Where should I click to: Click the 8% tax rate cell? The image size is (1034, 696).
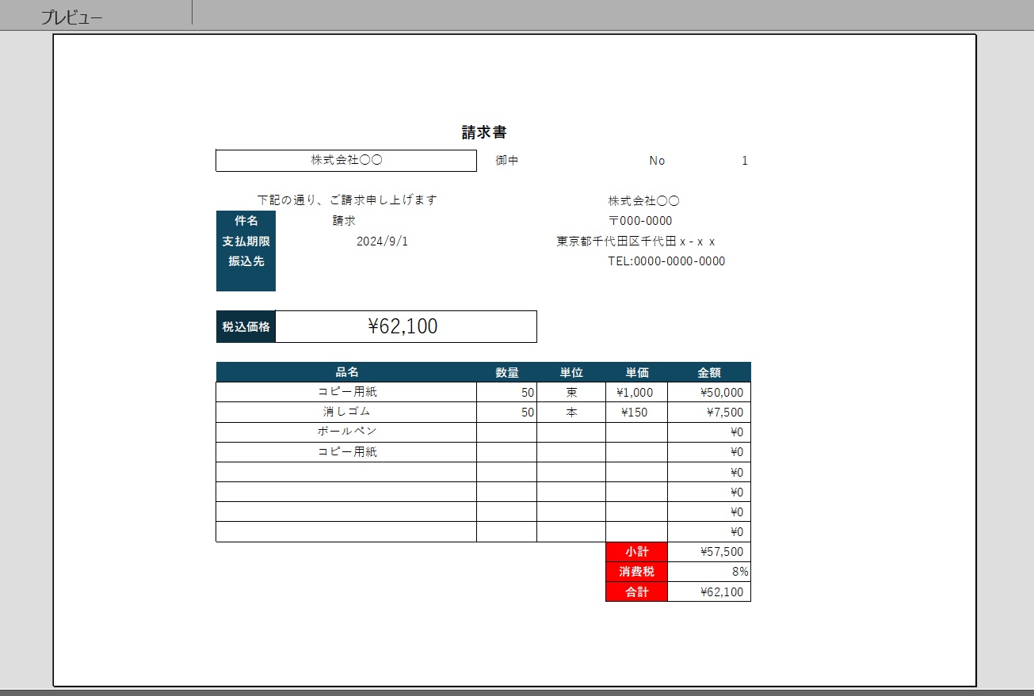point(708,572)
